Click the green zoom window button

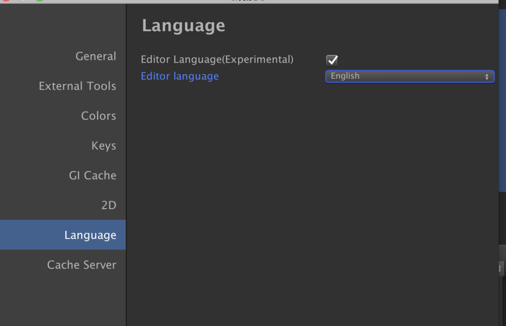tap(40, 0)
